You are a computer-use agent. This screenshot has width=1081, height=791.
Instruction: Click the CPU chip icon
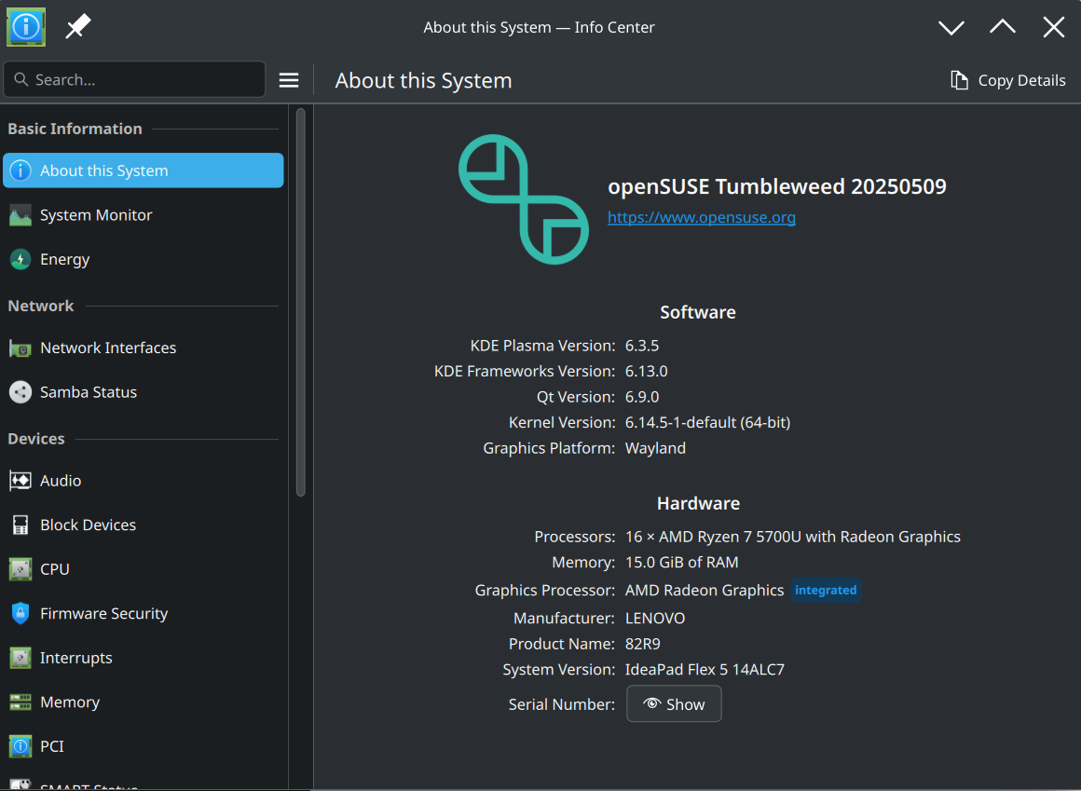click(x=21, y=569)
